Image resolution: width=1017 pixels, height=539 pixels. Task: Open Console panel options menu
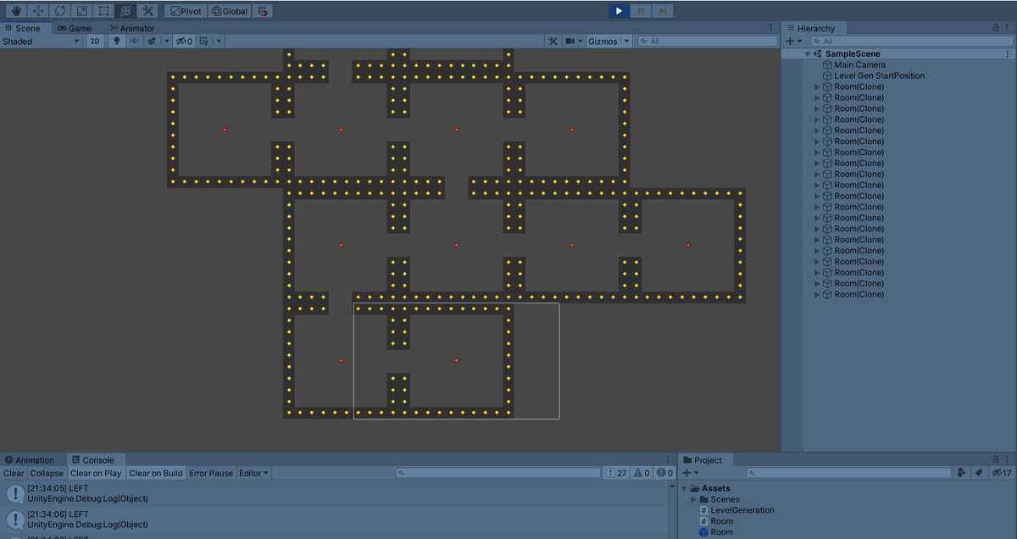coord(669,460)
